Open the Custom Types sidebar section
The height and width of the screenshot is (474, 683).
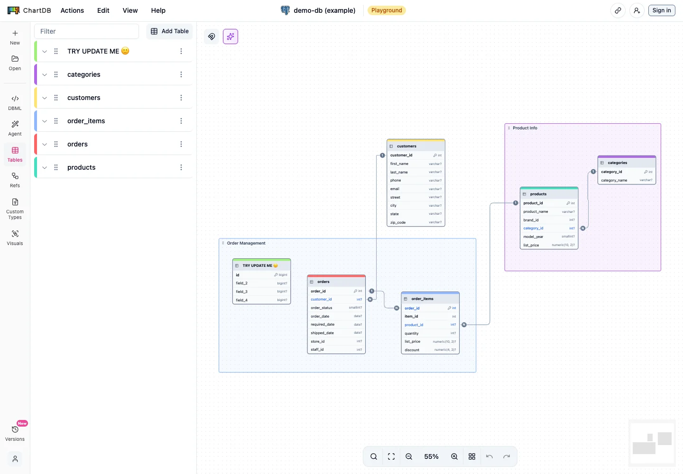coord(15,209)
